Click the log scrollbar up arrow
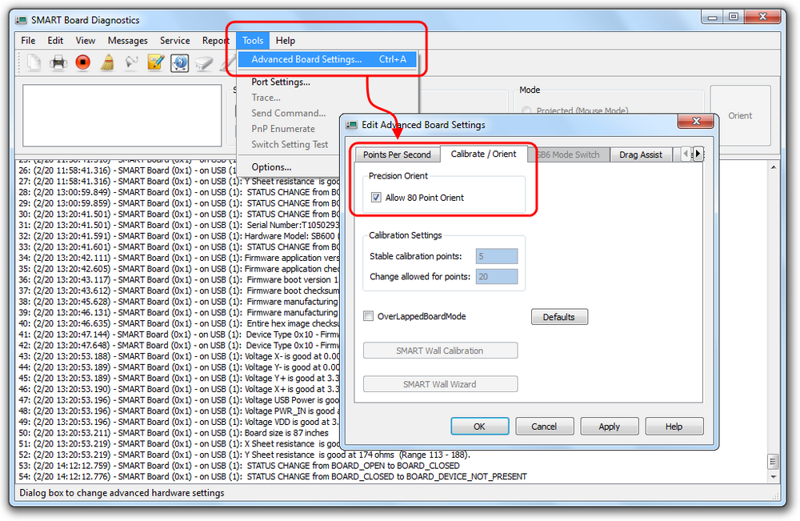This screenshot has height=521, width=800. [x=774, y=167]
